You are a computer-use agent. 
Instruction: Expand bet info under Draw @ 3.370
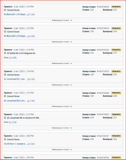(62, 63)
